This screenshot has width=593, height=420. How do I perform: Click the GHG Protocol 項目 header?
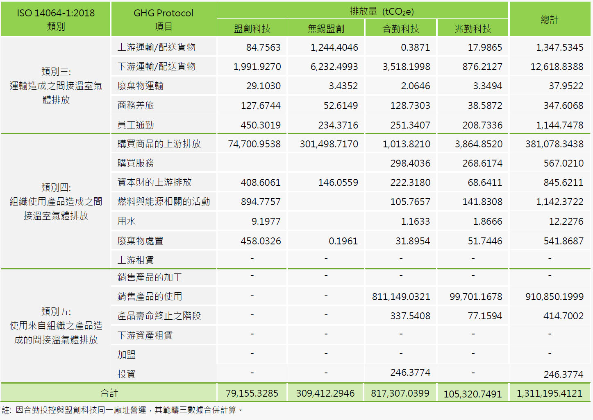tap(164, 19)
